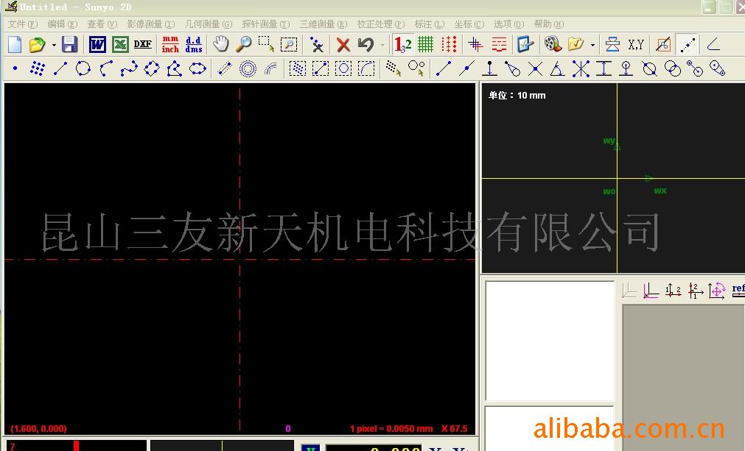Toggle d.d/dms angle format
Viewport: 745px width, 451px height.
(x=193, y=45)
